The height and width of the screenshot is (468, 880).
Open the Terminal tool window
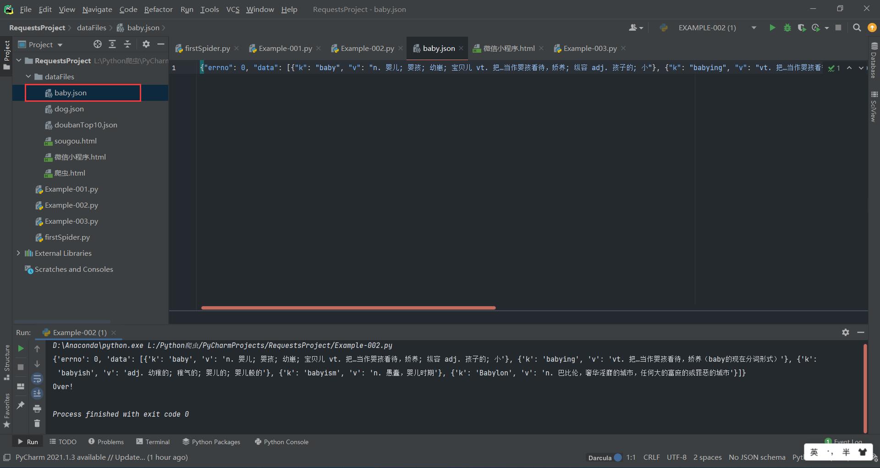[153, 442]
